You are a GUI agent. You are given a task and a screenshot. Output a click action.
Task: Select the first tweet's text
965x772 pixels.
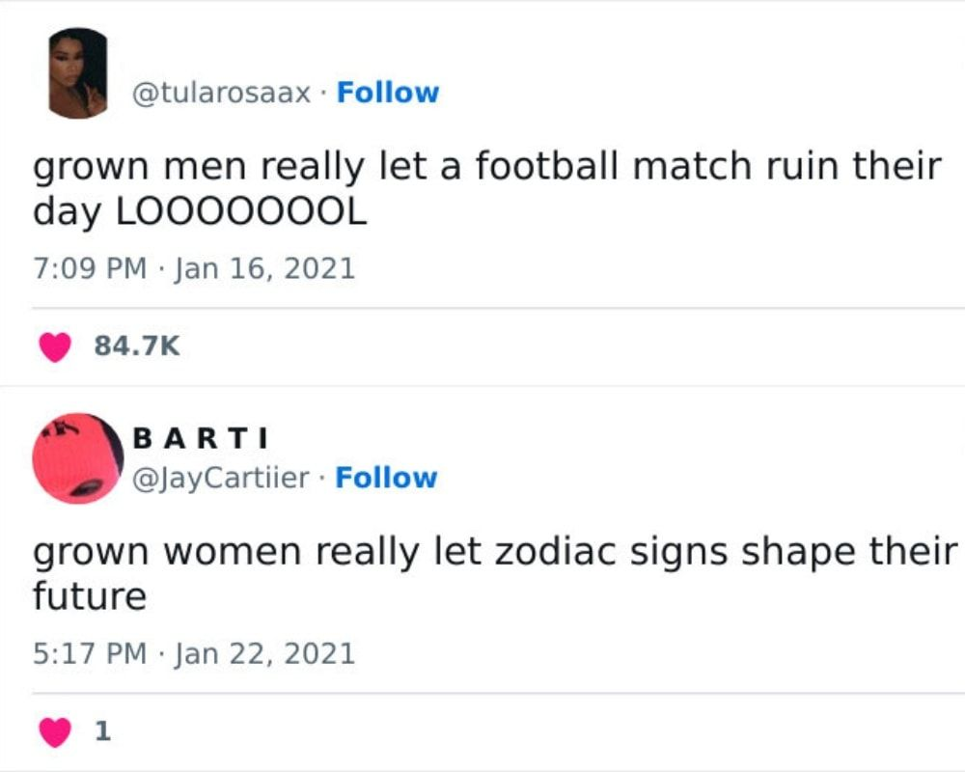[486, 189]
